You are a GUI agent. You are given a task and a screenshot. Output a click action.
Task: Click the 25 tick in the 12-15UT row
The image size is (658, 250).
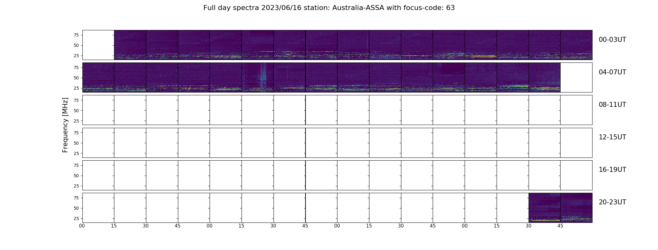point(76,153)
